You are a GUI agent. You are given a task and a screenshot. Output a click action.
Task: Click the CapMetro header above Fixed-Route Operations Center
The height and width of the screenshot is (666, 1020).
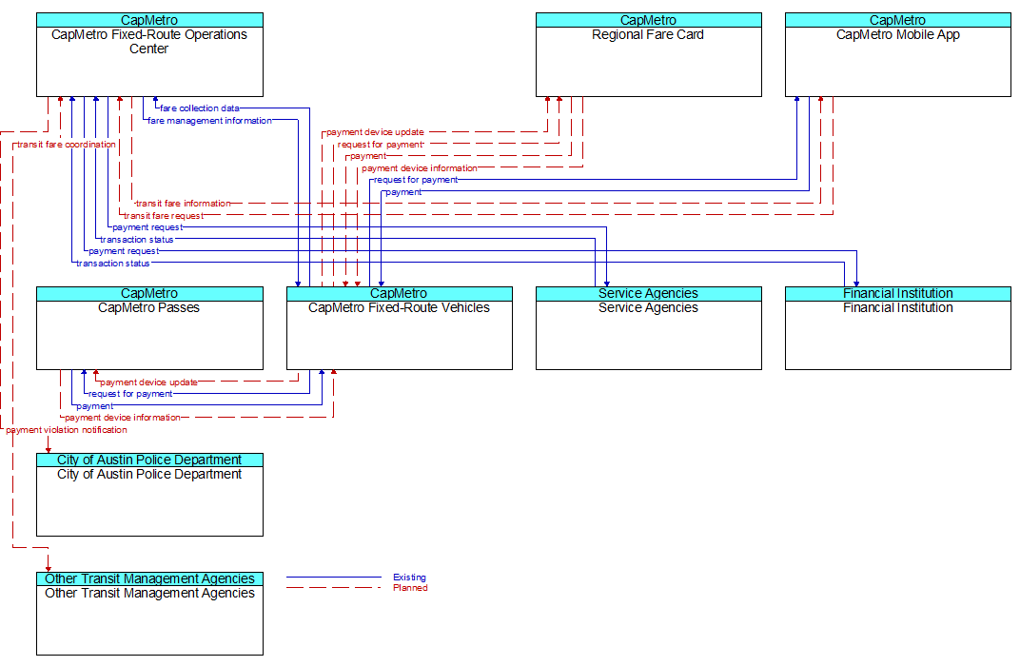pos(149,20)
